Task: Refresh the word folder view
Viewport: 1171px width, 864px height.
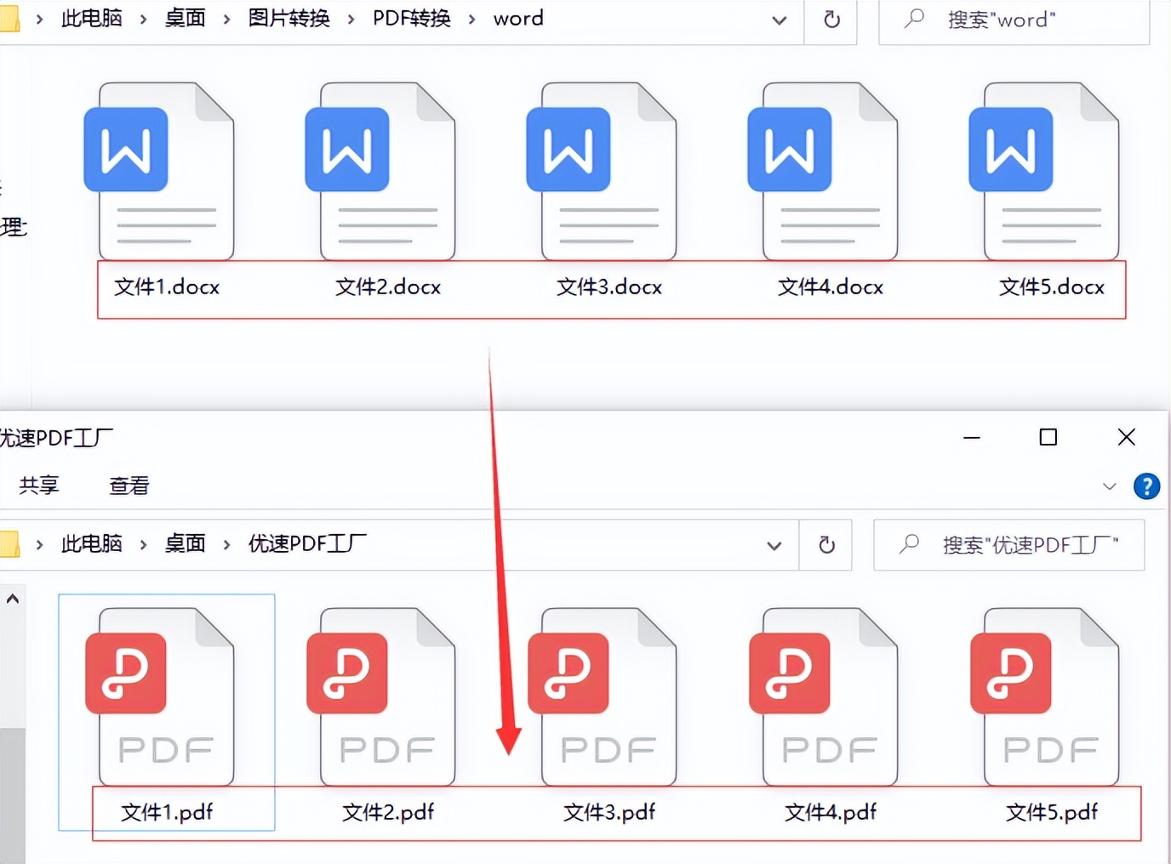Action: click(831, 20)
